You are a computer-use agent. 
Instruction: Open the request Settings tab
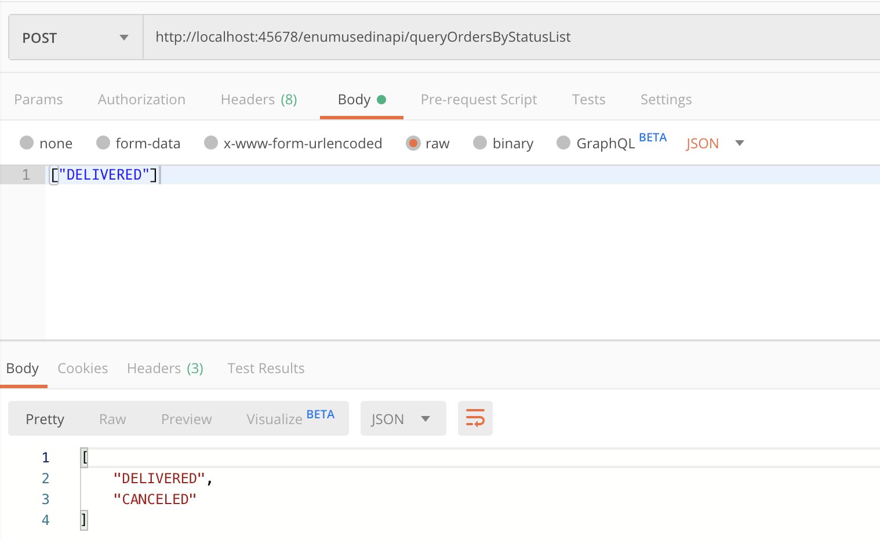[x=666, y=100]
